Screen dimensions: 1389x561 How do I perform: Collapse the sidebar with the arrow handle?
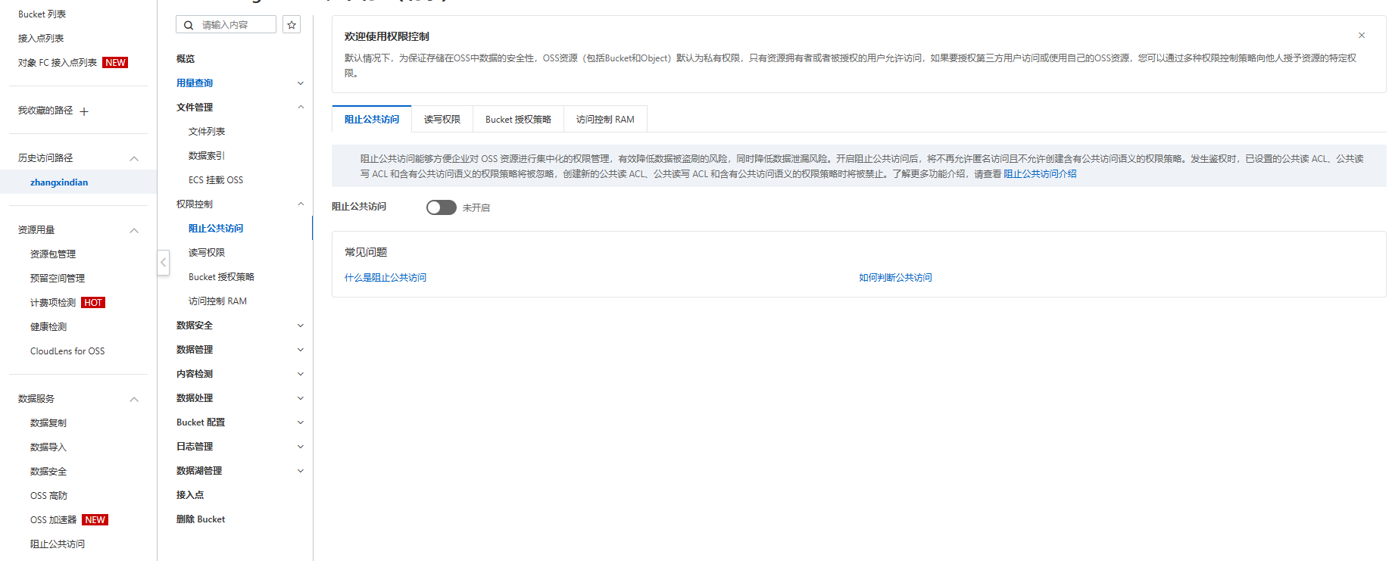[x=163, y=263]
